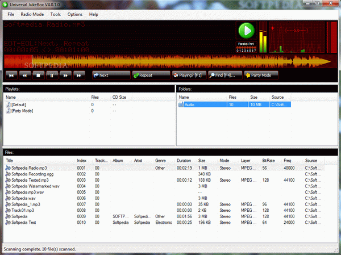Click the Parallel-Port indicator panel

click(x=246, y=47)
